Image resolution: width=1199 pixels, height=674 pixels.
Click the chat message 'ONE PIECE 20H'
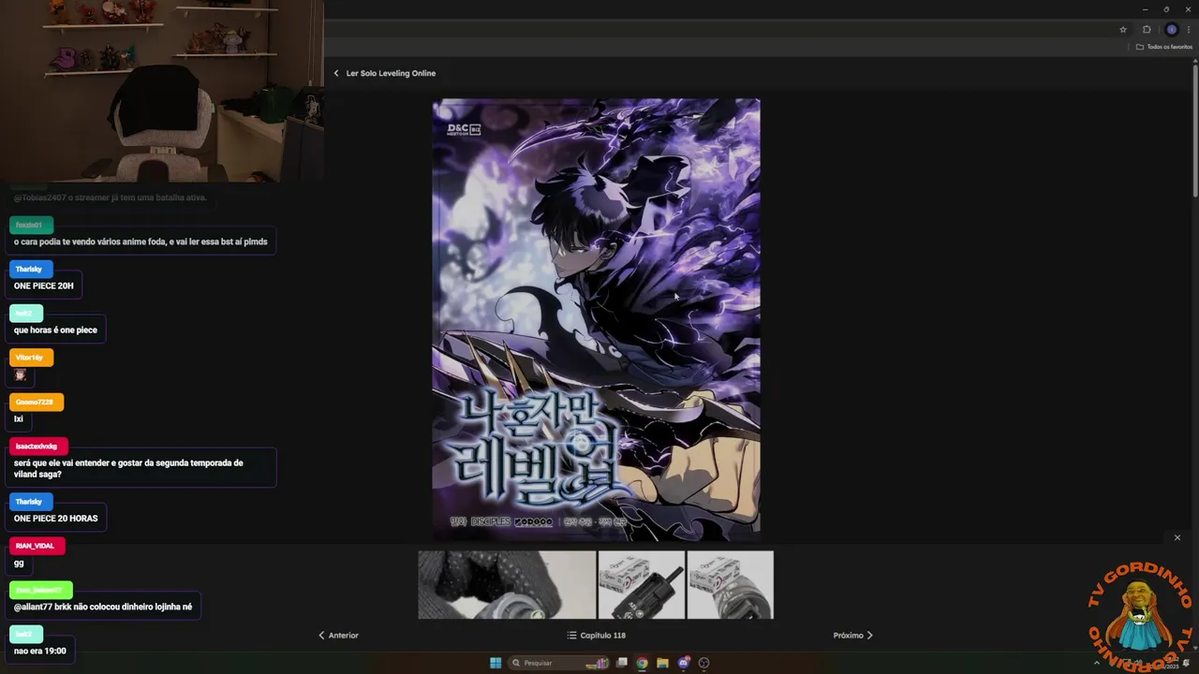[44, 286]
